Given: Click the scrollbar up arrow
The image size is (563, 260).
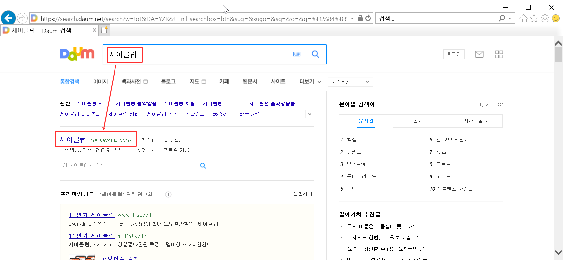Looking at the screenshot, I should pos(558,43).
